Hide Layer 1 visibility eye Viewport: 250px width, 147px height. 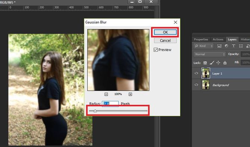pos(196,73)
